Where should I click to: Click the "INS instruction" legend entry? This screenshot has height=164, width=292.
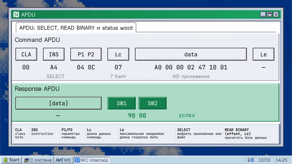(42, 132)
